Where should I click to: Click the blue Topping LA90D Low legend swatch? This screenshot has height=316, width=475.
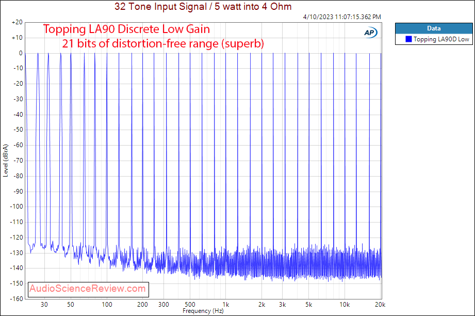click(x=408, y=39)
